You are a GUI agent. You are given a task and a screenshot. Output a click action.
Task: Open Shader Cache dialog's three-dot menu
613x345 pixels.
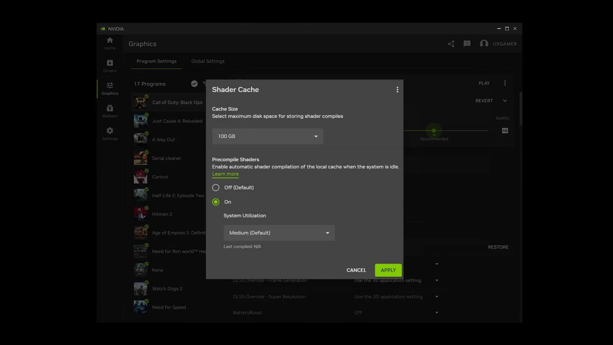(397, 90)
